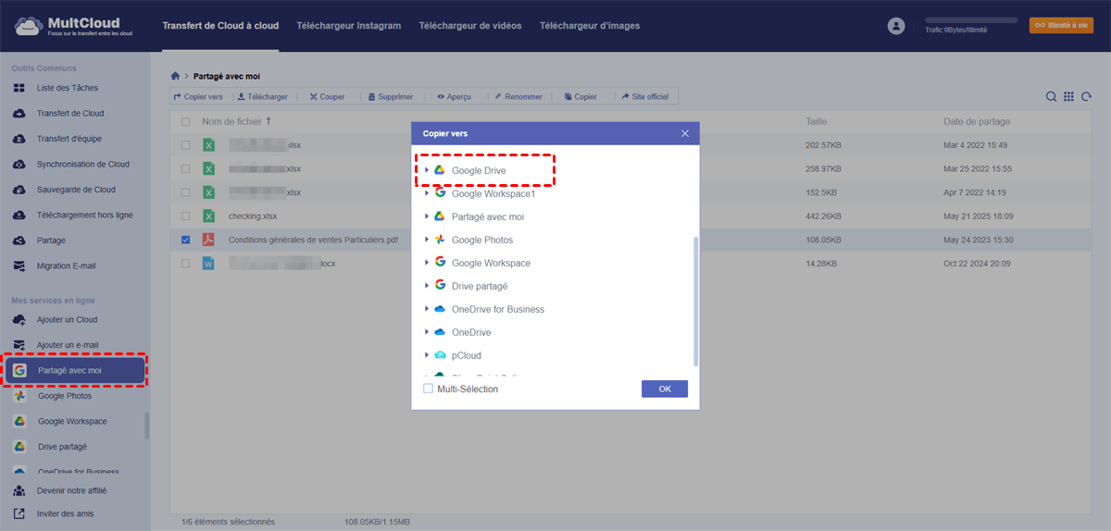Tick the checking.xlsx file checkbox

click(186, 216)
